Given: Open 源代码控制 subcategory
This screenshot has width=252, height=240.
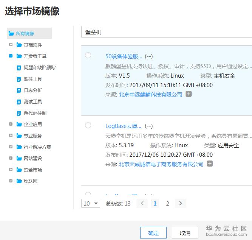Looking at the screenshot, I should click(35, 113).
